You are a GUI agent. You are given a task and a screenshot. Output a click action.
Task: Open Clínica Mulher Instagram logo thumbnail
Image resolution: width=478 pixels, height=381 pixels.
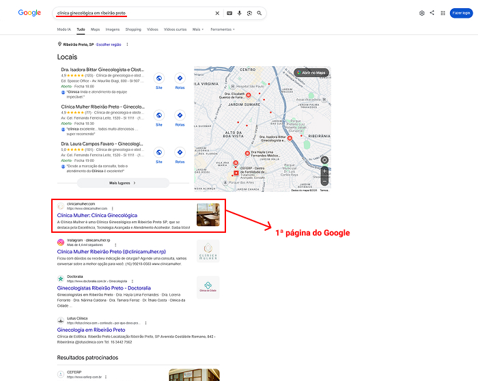click(x=208, y=251)
